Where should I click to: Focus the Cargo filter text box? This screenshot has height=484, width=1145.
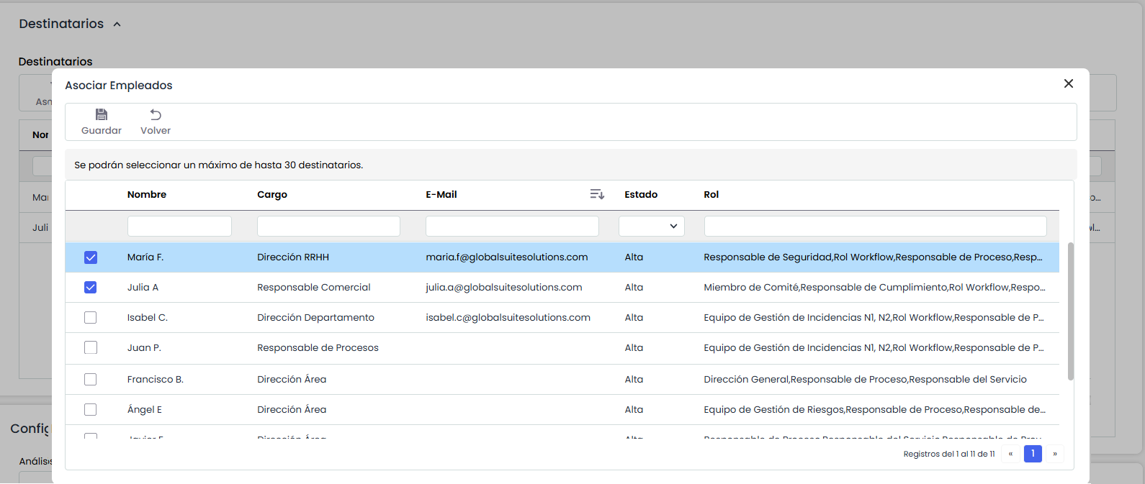(x=328, y=226)
